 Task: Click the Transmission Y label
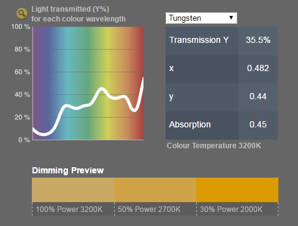click(x=199, y=40)
